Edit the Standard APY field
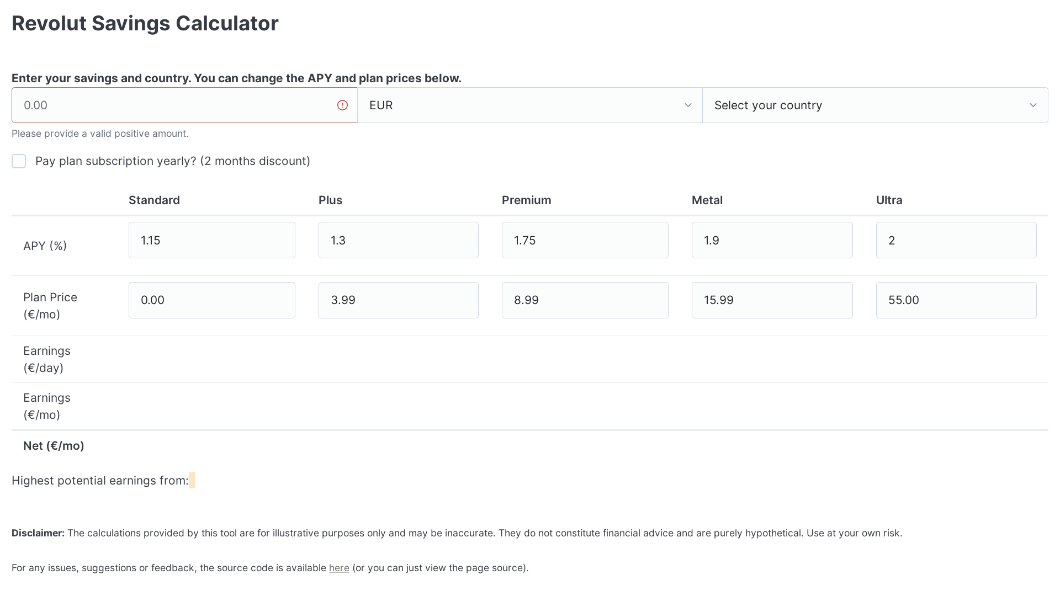The image size is (1060, 596). 212,240
